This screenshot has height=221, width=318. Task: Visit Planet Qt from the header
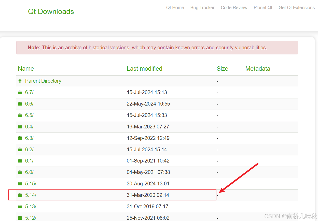click(x=263, y=8)
